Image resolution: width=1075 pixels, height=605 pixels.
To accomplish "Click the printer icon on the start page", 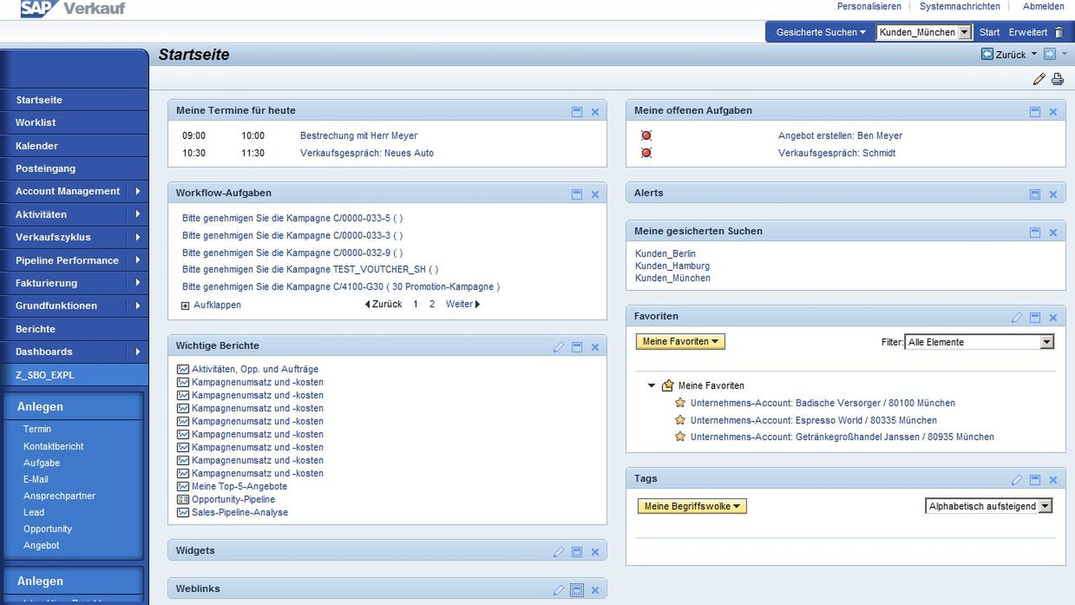I will click(1058, 79).
